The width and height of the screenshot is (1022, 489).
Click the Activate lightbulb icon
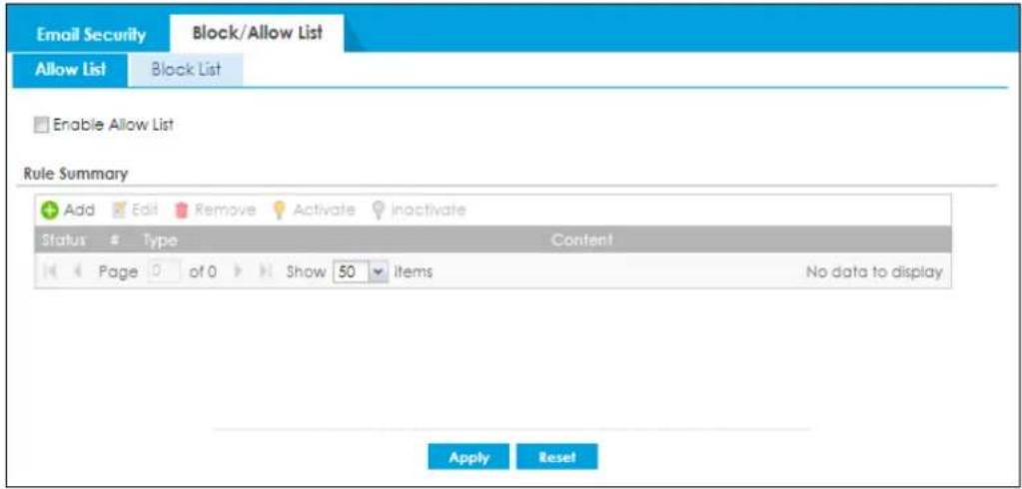[279, 210]
